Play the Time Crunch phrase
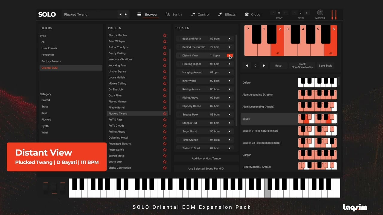Image resolution: width=383 pixels, height=215 pixels. [230, 140]
